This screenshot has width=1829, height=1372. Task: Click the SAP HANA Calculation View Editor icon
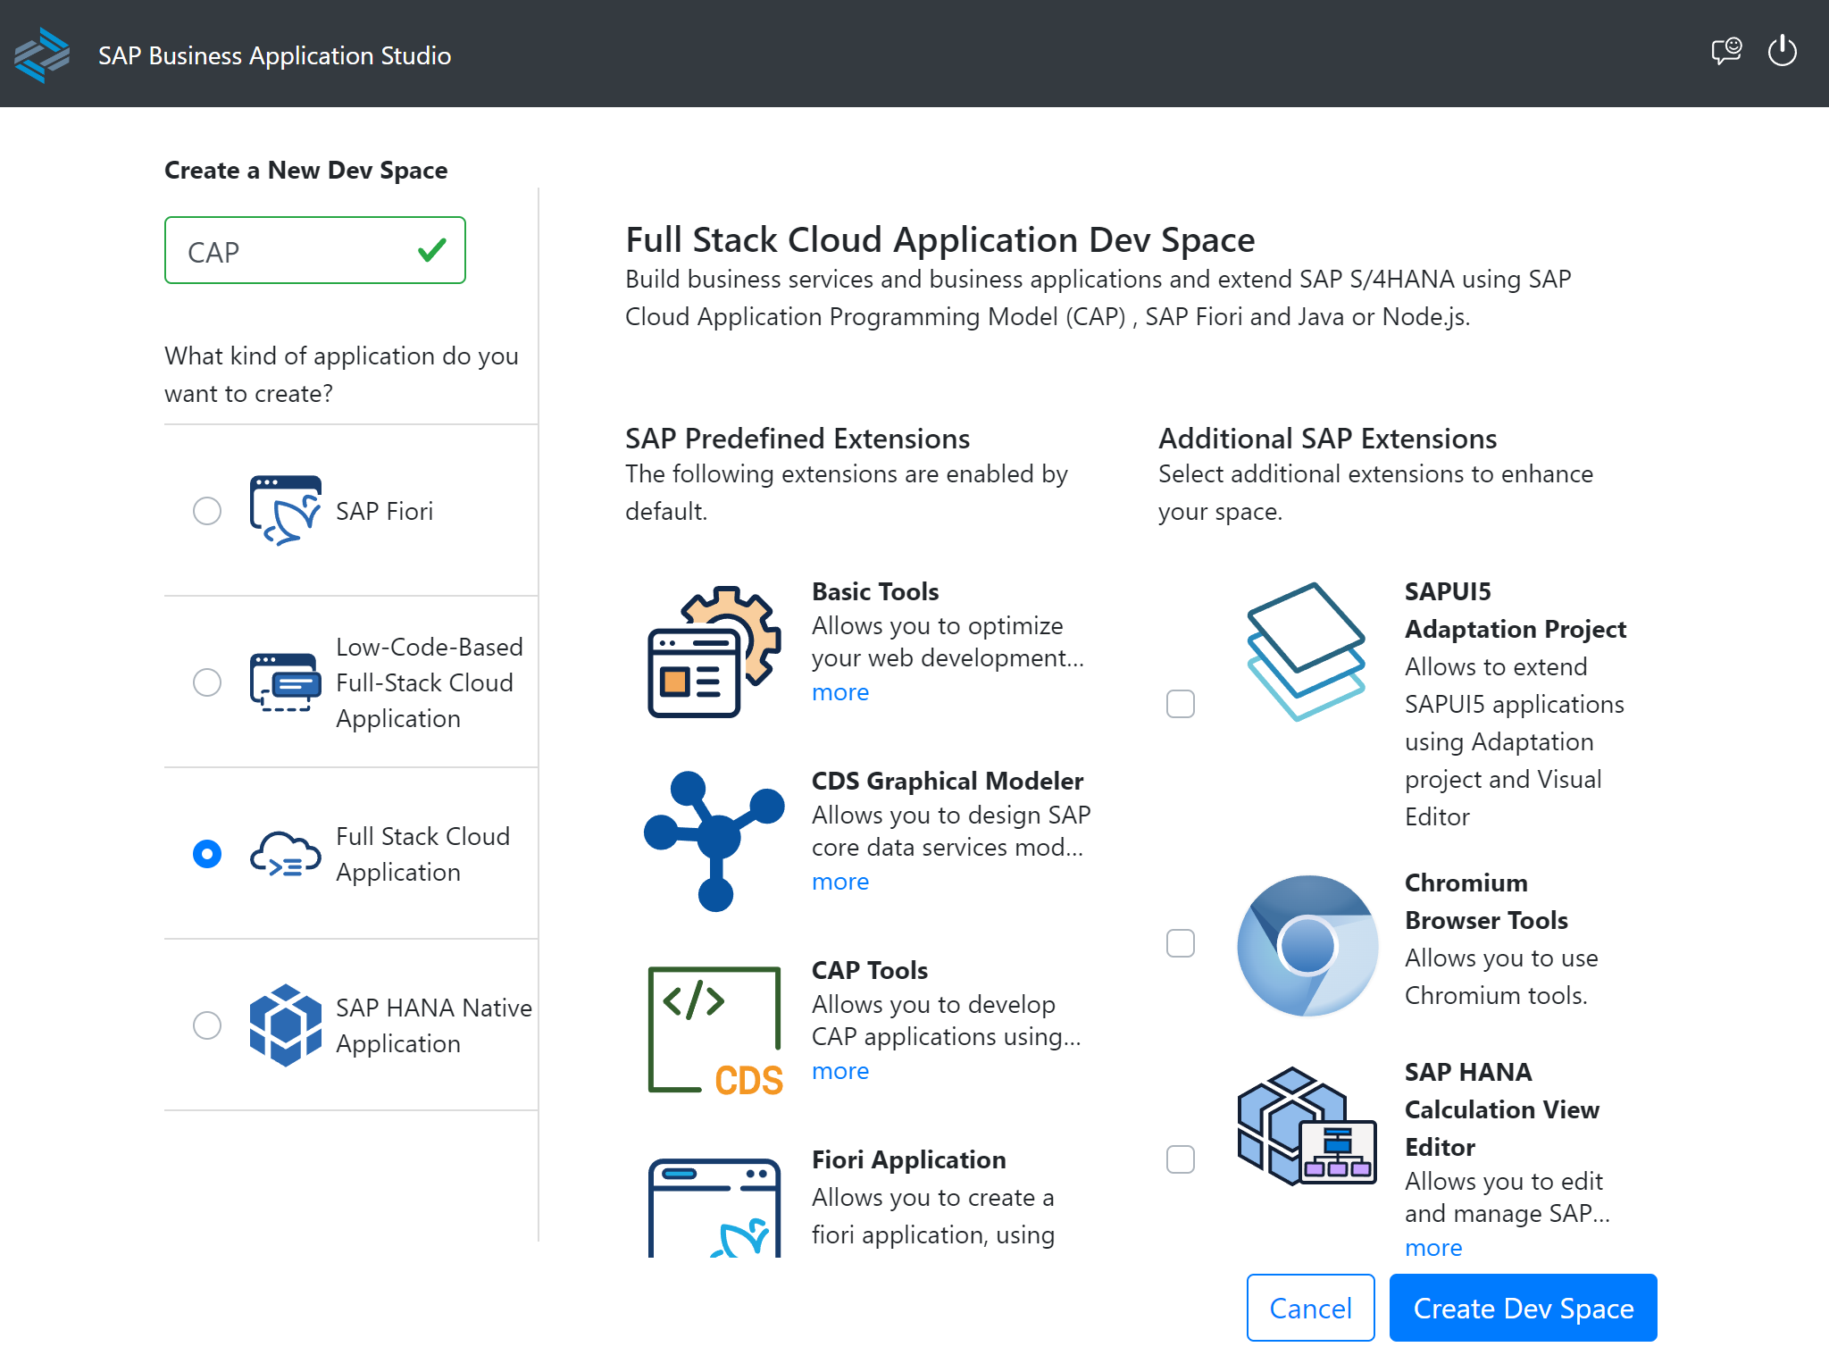(1307, 1125)
